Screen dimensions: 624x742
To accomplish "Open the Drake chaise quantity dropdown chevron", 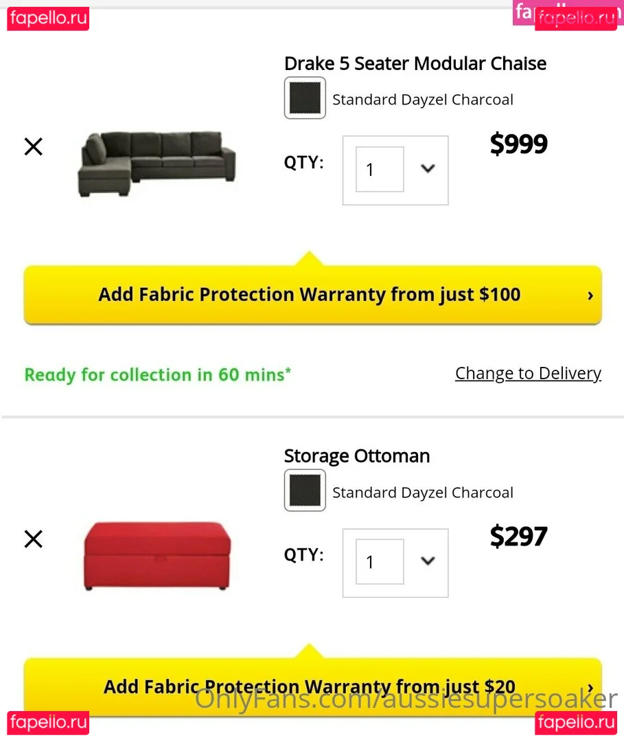I will pos(428,168).
